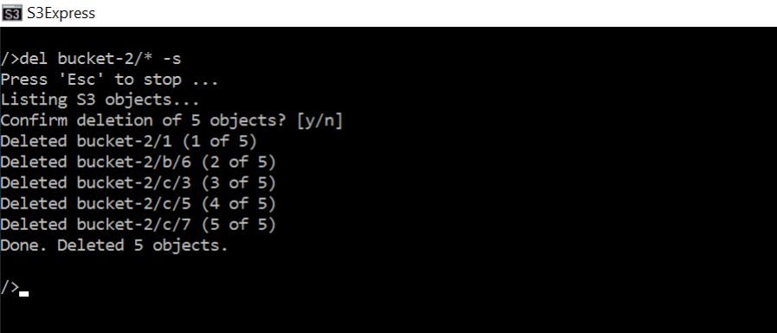Click the command prompt cursor at bottom
The image size is (777, 333).
pos(23,294)
